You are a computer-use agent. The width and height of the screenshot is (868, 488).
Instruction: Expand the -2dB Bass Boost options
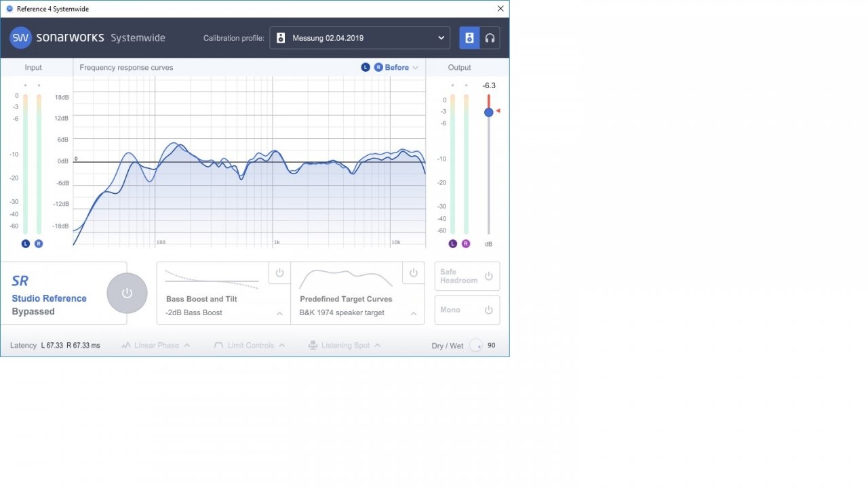coord(279,313)
